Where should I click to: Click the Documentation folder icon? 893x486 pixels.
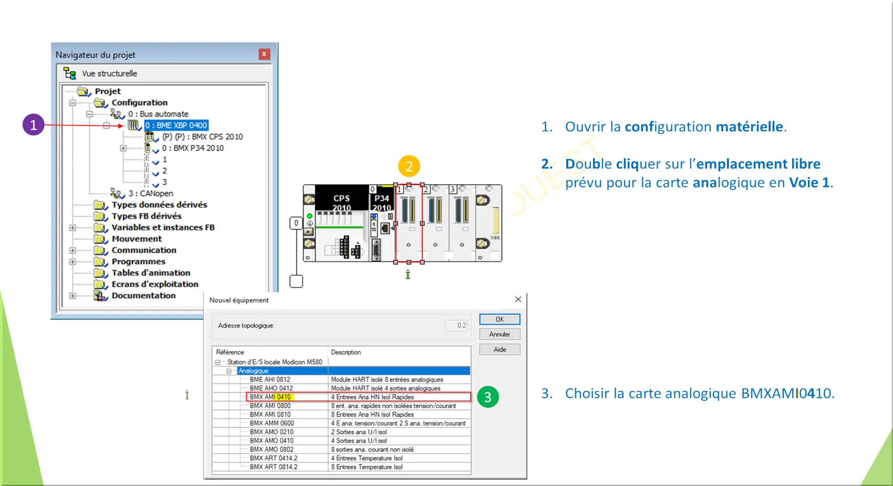(101, 296)
